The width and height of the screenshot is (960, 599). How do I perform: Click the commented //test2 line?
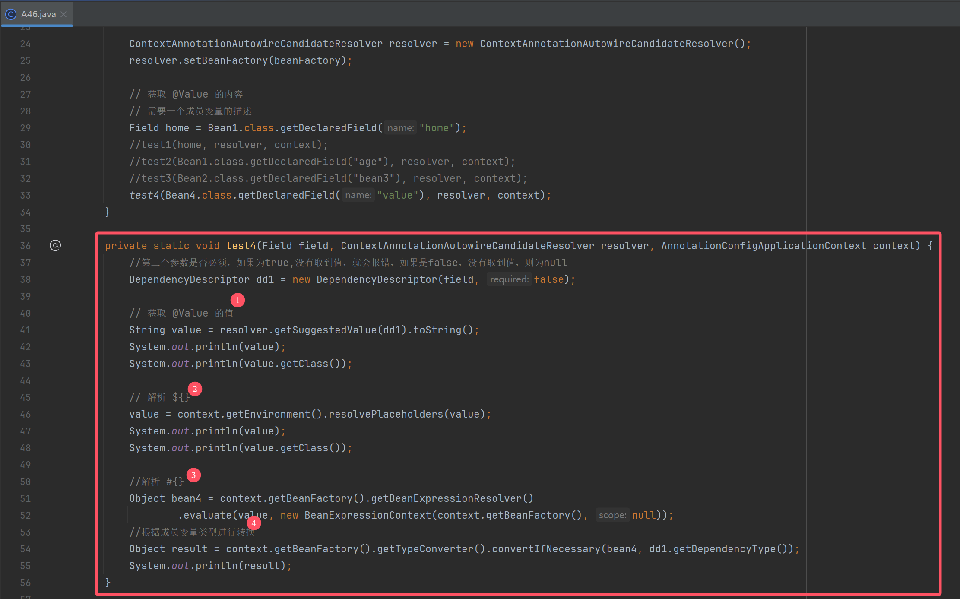click(x=322, y=162)
